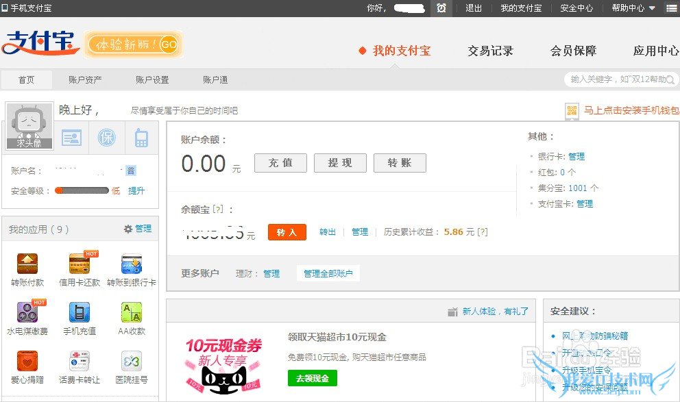Click 管理 link next to 银行卡
The width and height of the screenshot is (680, 402).
point(576,156)
